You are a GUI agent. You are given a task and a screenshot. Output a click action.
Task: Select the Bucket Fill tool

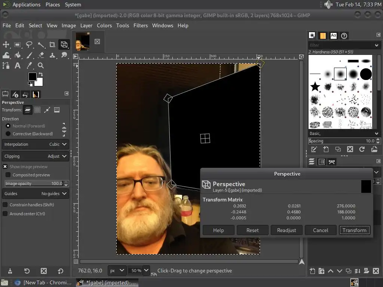pos(17,55)
